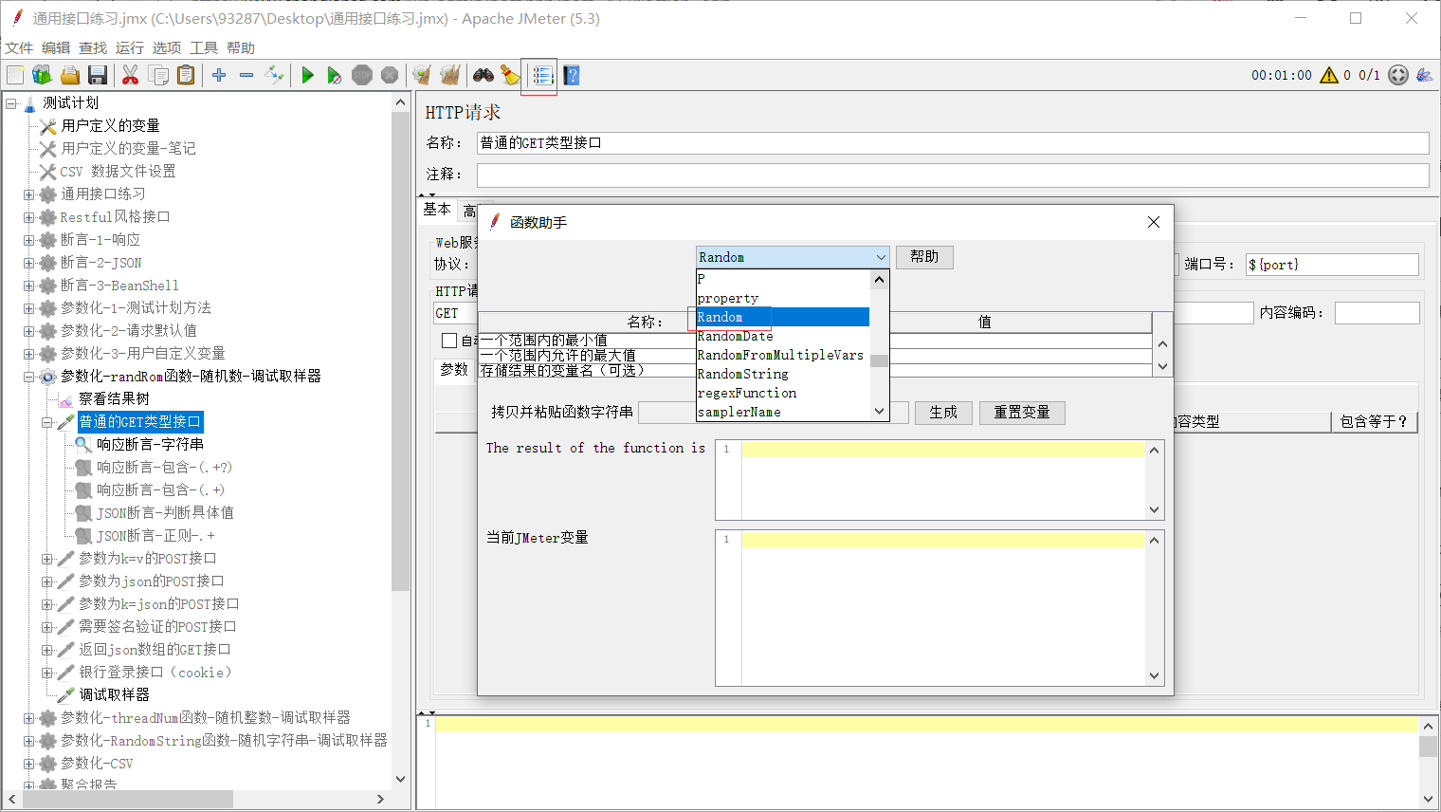Close the 函数助手 dialog

[1154, 222]
